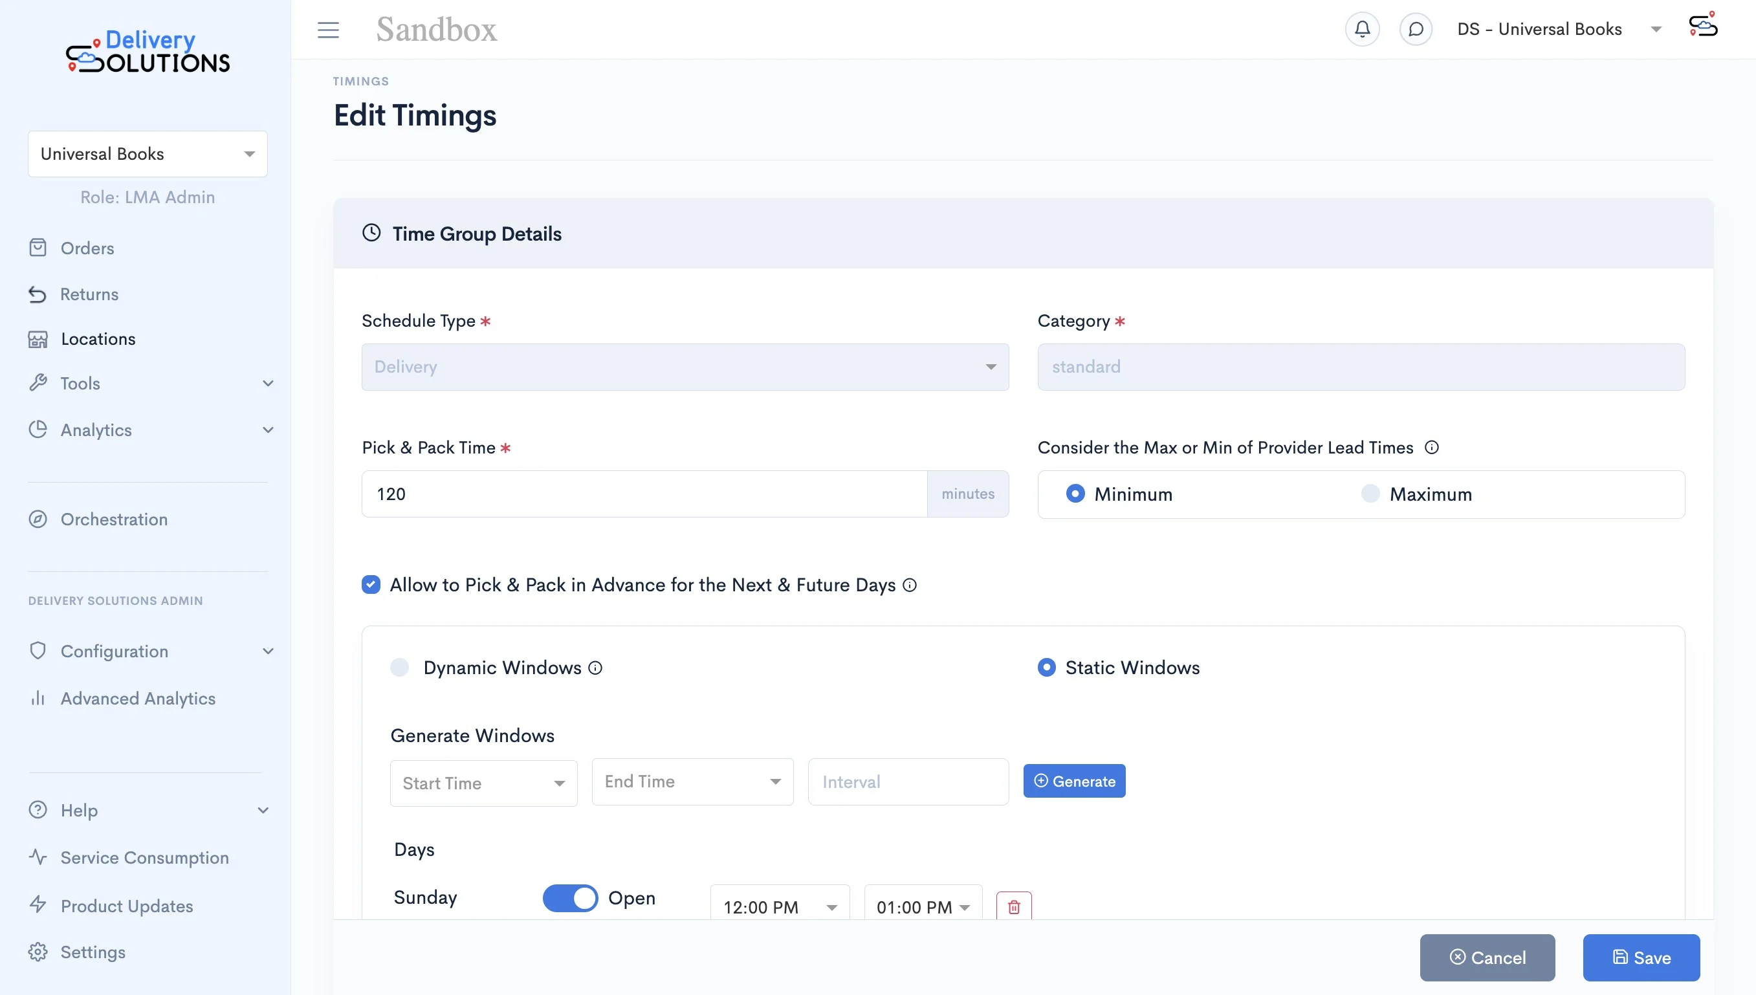Click the Generate windows button

(1075, 781)
